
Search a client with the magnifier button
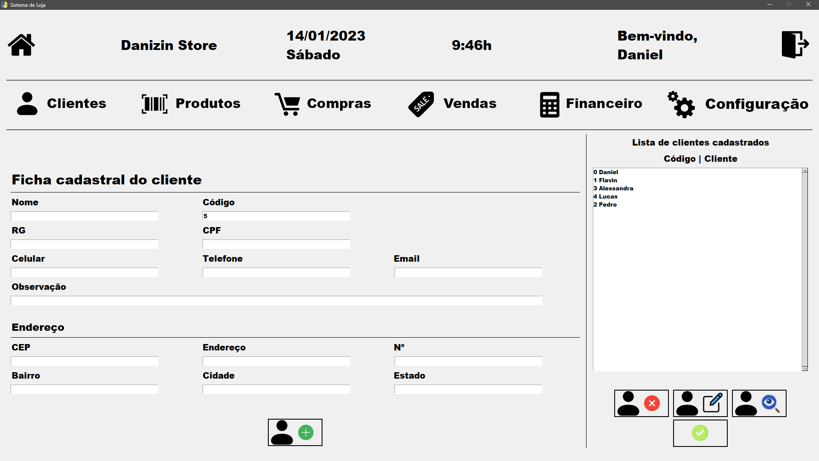coord(759,403)
